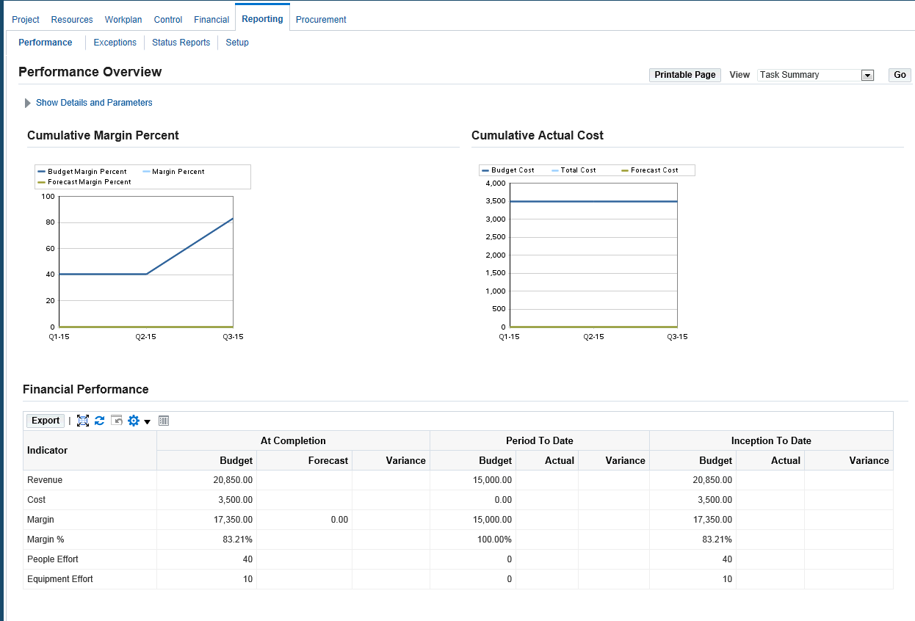Screen dimensions: 915x621
Task: Open the Performance subtab
Action: point(46,43)
